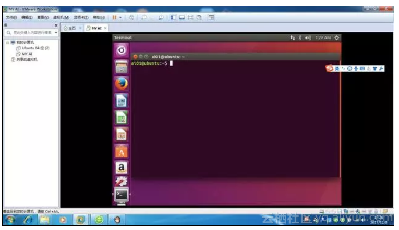Screen dimensions: 399x230
Task: Click the VMware Workstation taskbar button
Action: click(x=80, y=220)
